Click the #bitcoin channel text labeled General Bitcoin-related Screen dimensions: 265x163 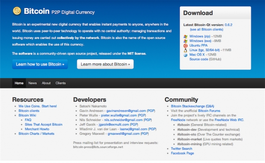[x=183, y=125]
